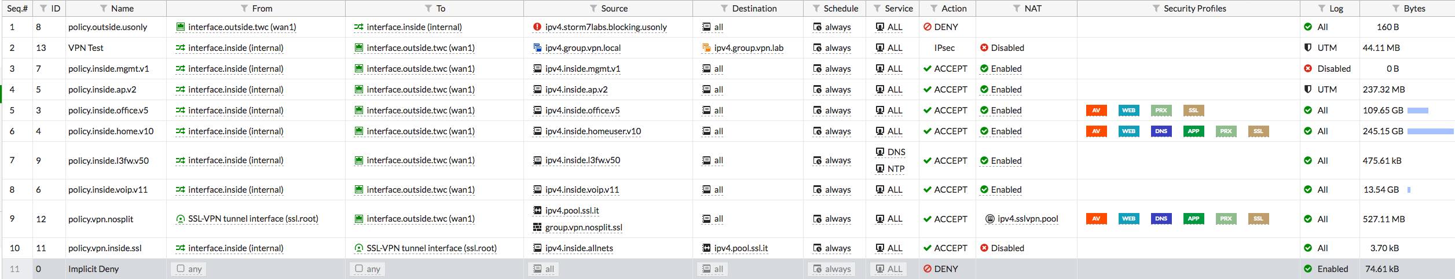The width and height of the screenshot is (1455, 279).
Task: Click the DNS profile badge on policy.inside.home.v10
Action: click(x=1161, y=131)
